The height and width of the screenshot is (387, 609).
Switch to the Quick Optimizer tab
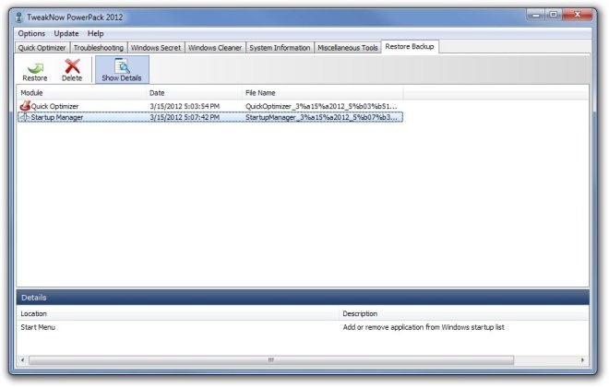click(x=42, y=48)
